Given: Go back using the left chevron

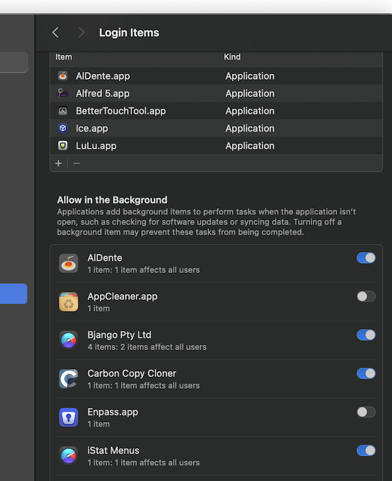Looking at the screenshot, I should click(56, 32).
